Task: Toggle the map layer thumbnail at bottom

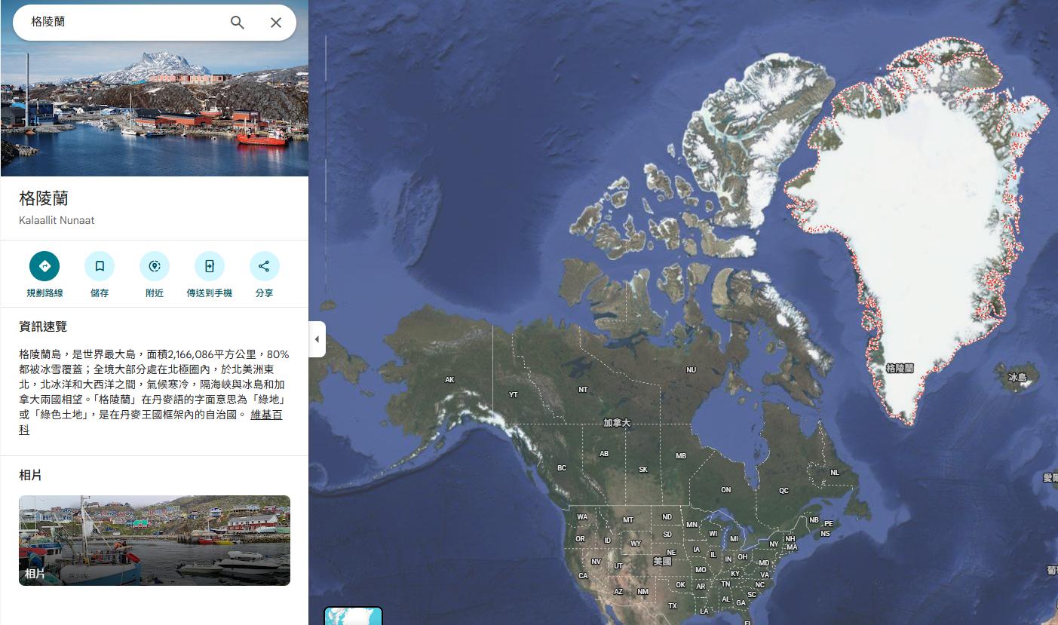Action: click(353, 616)
